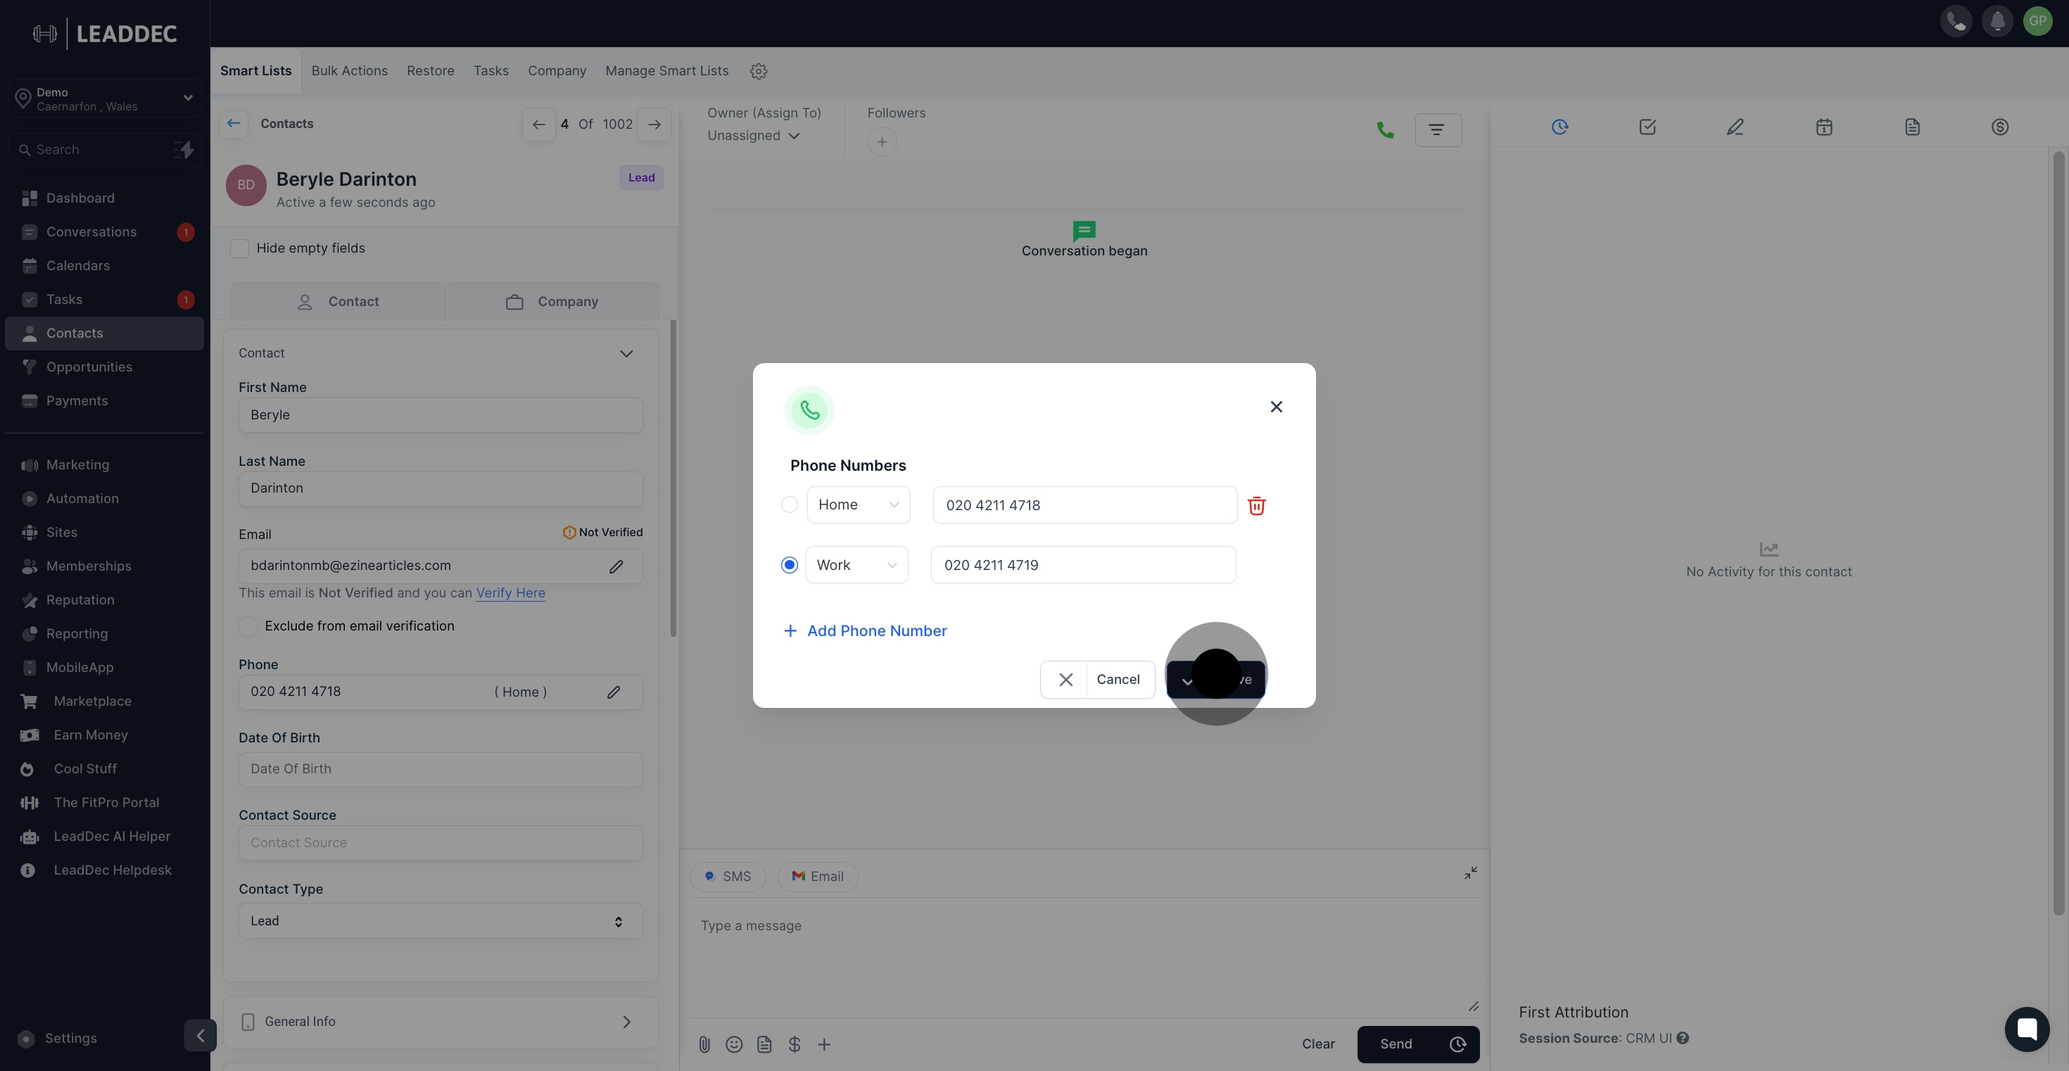Switch to Restore tab
This screenshot has height=1071, width=2069.
tap(431, 70)
